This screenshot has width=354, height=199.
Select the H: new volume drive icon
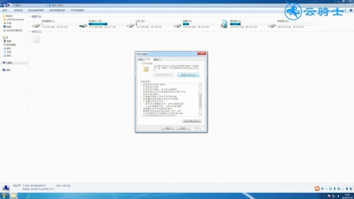pos(272,26)
